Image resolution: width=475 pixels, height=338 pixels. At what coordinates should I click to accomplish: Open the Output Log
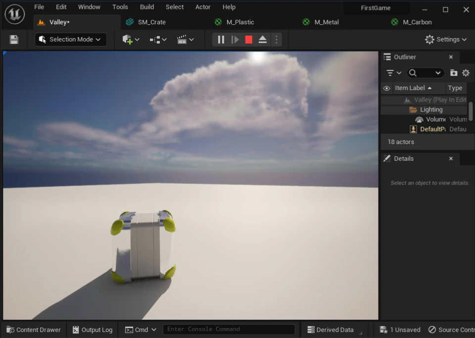(x=93, y=330)
